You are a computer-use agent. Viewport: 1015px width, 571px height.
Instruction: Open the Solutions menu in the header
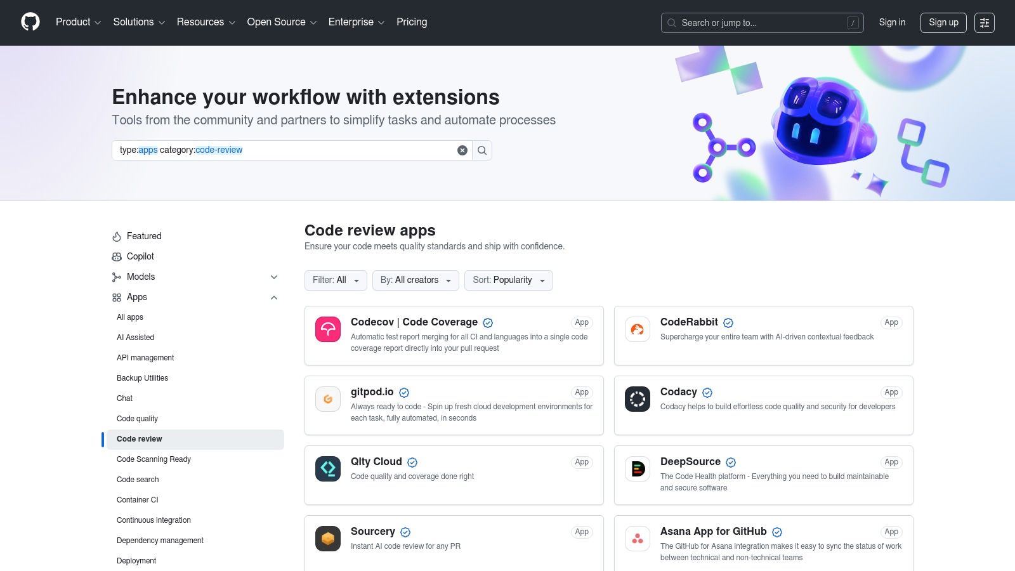[139, 22]
